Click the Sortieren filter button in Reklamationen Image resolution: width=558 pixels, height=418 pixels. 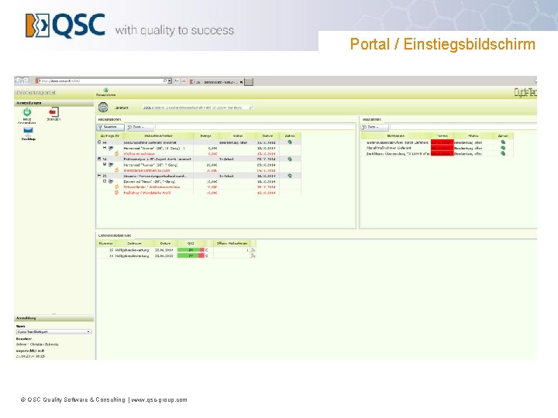pyautogui.click(x=110, y=127)
